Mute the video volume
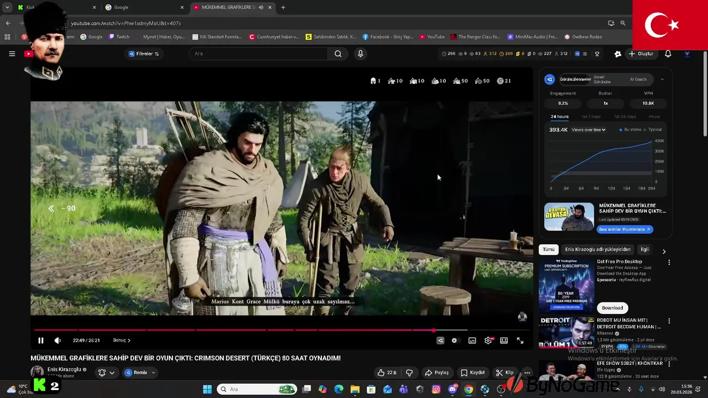Viewport: 708px width, 398px height. coord(57,341)
